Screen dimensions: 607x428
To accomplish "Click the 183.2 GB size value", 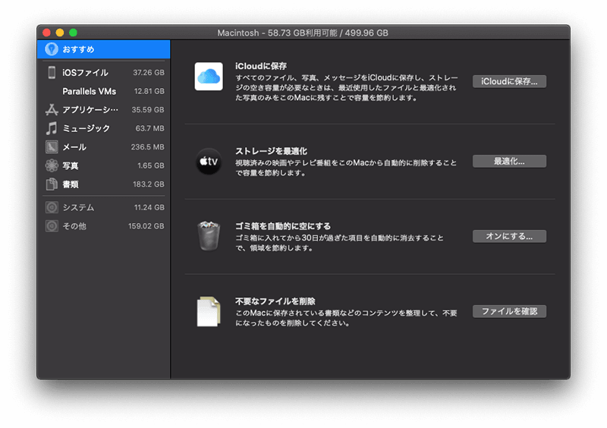I will tap(149, 184).
